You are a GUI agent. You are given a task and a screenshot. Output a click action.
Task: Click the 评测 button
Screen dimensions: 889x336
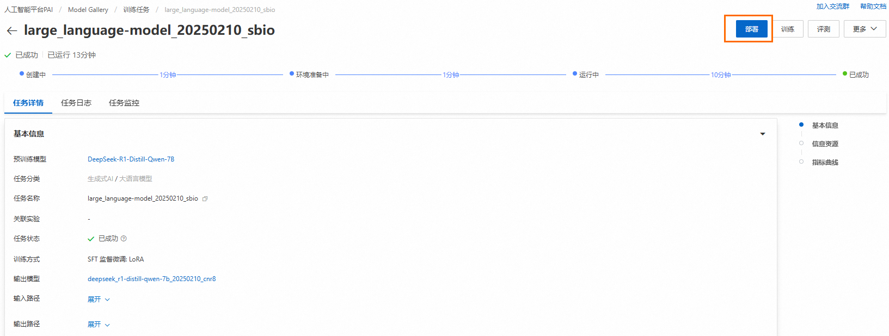pos(824,29)
